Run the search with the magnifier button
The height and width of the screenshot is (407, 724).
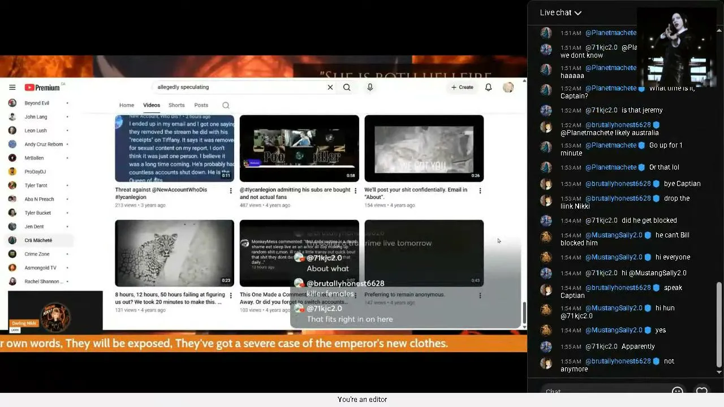[347, 87]
